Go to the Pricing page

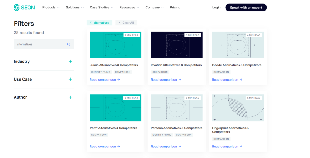click(175, 8)
